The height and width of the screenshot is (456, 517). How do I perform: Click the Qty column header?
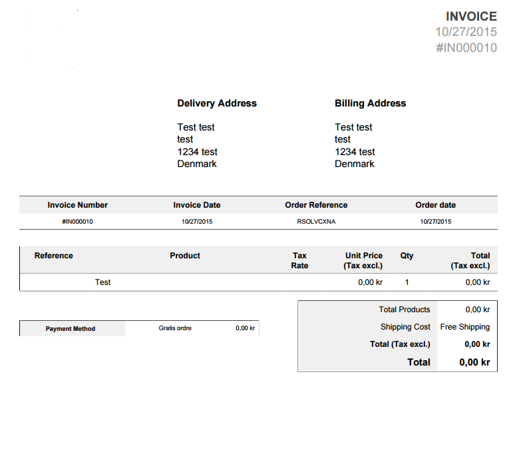coord(407,256)
